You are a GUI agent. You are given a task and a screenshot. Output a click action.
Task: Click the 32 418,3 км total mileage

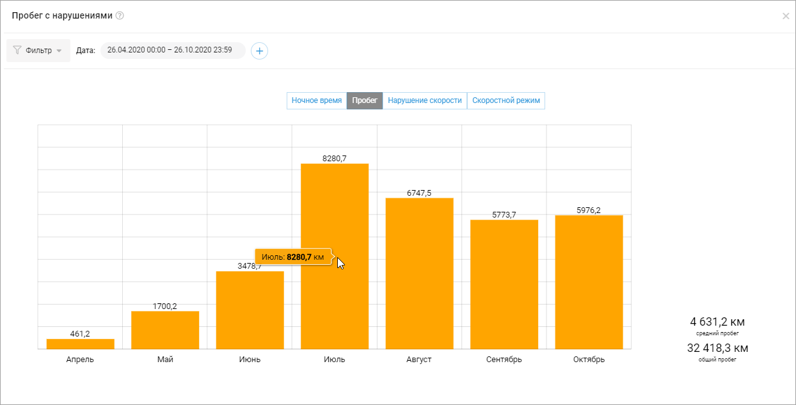click(x=717, y=348)
